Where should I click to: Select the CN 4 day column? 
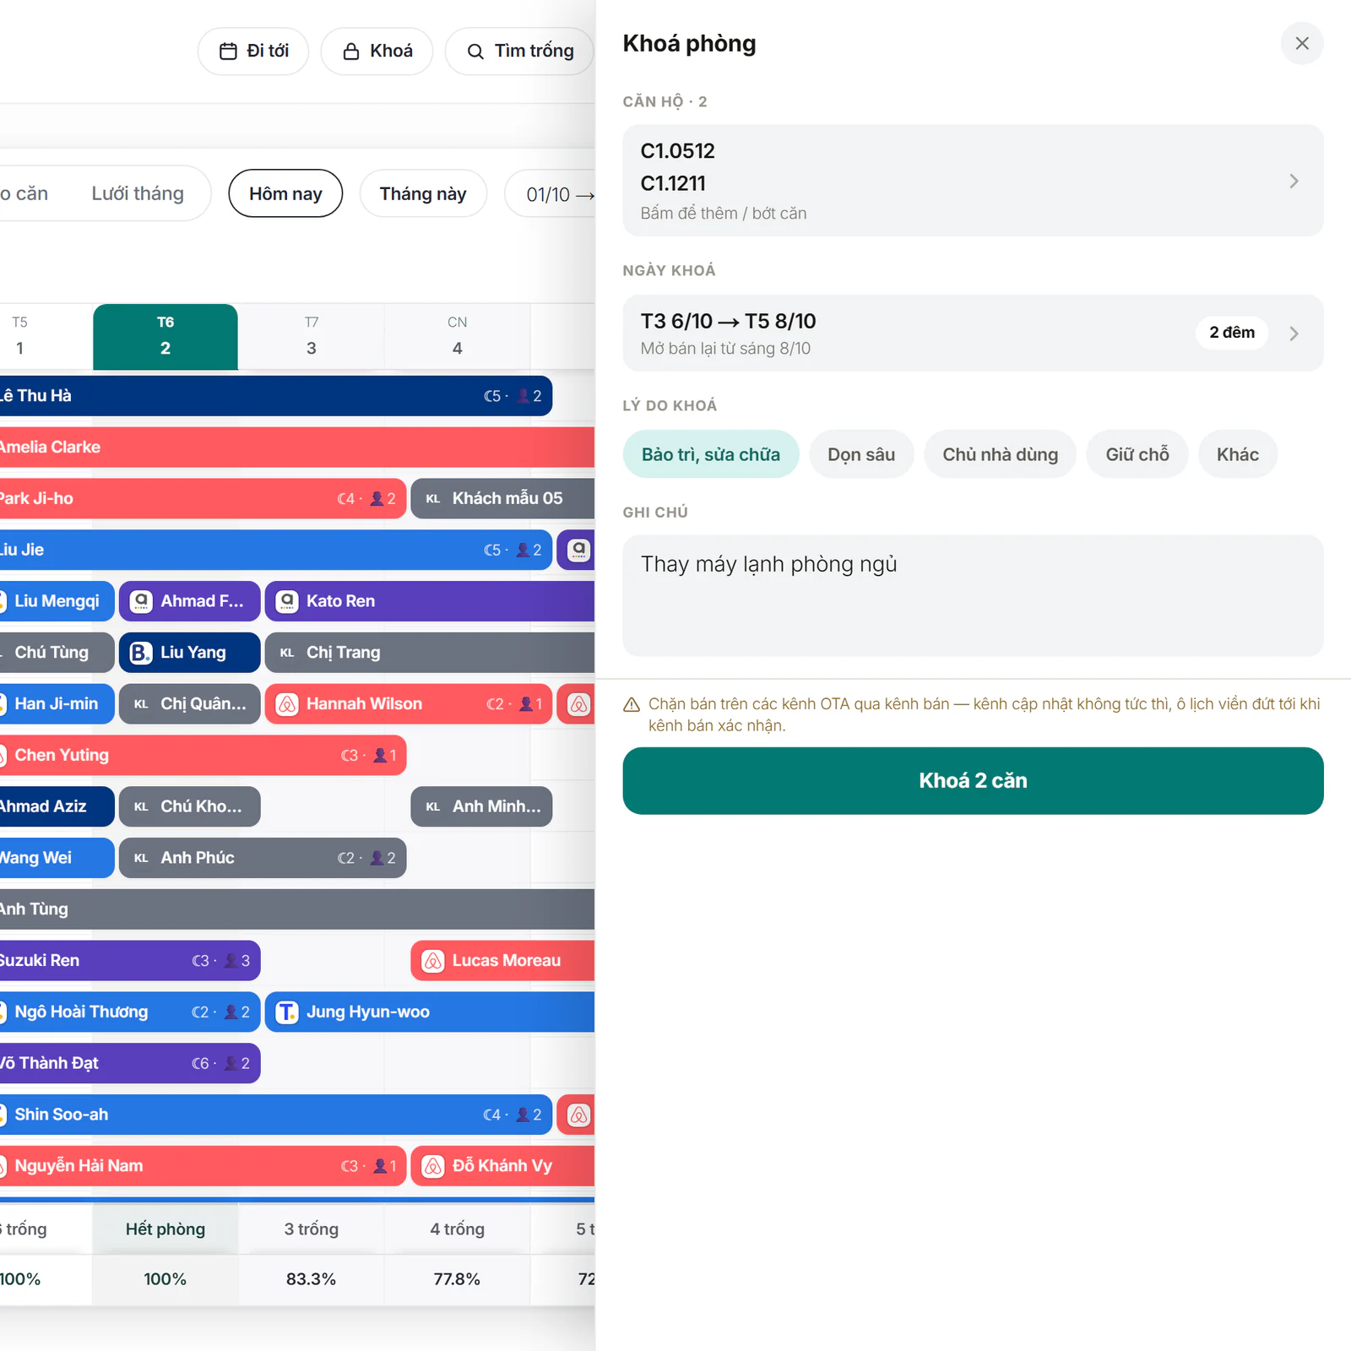click(x=457, y=336)
